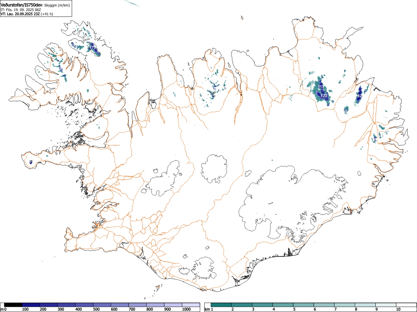Click the "173" visibility value on the map
This screenshot has height=312, width=417.
point(93,48)
